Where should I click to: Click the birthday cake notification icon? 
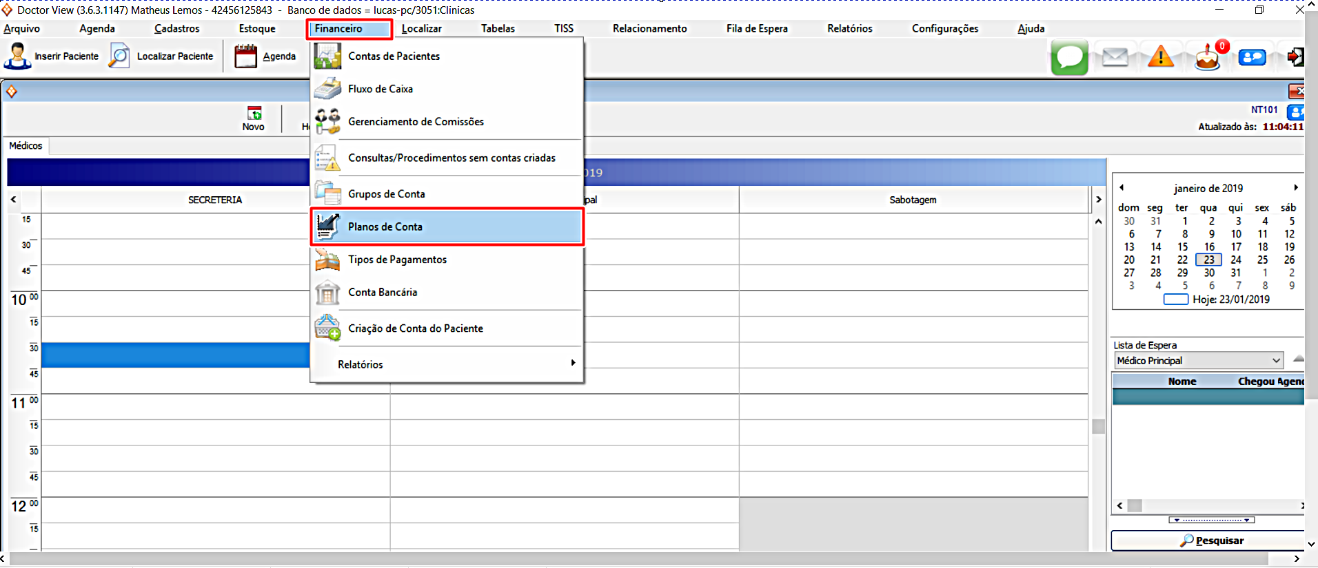[x=1207, y=58]
